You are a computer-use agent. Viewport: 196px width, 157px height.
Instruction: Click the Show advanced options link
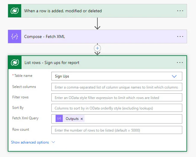30,142
